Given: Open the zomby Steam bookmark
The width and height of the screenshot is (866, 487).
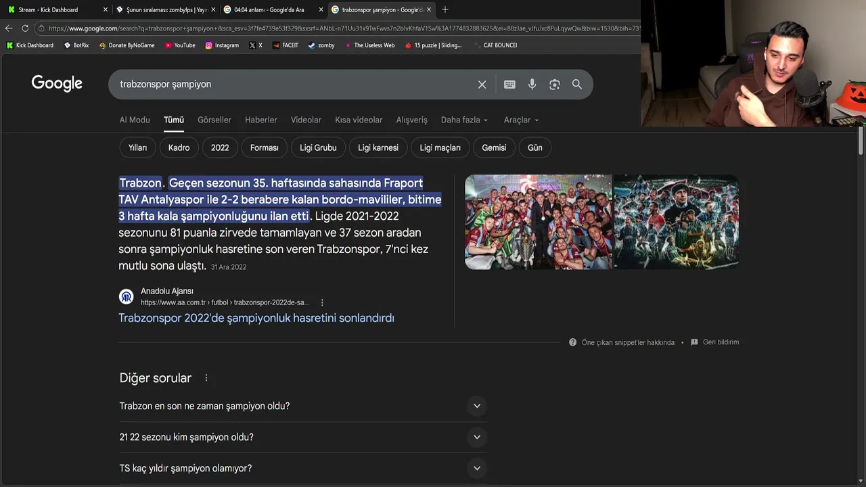Looking at the screenshot, I should 321,45.
